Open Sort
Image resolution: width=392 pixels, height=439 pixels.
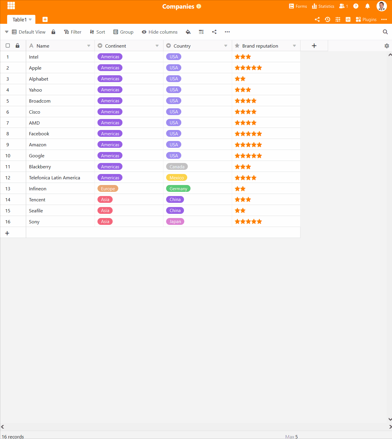click(97, 32)
